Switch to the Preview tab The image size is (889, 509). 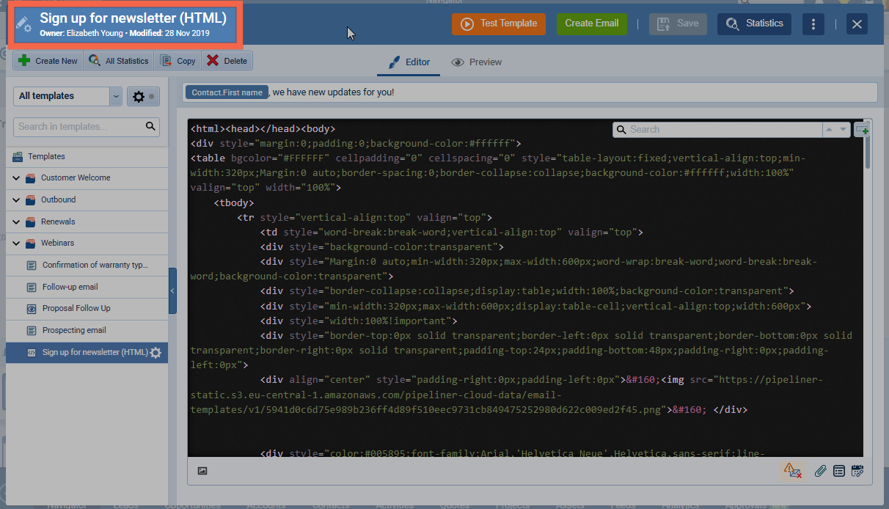click(x=477, y=62)
